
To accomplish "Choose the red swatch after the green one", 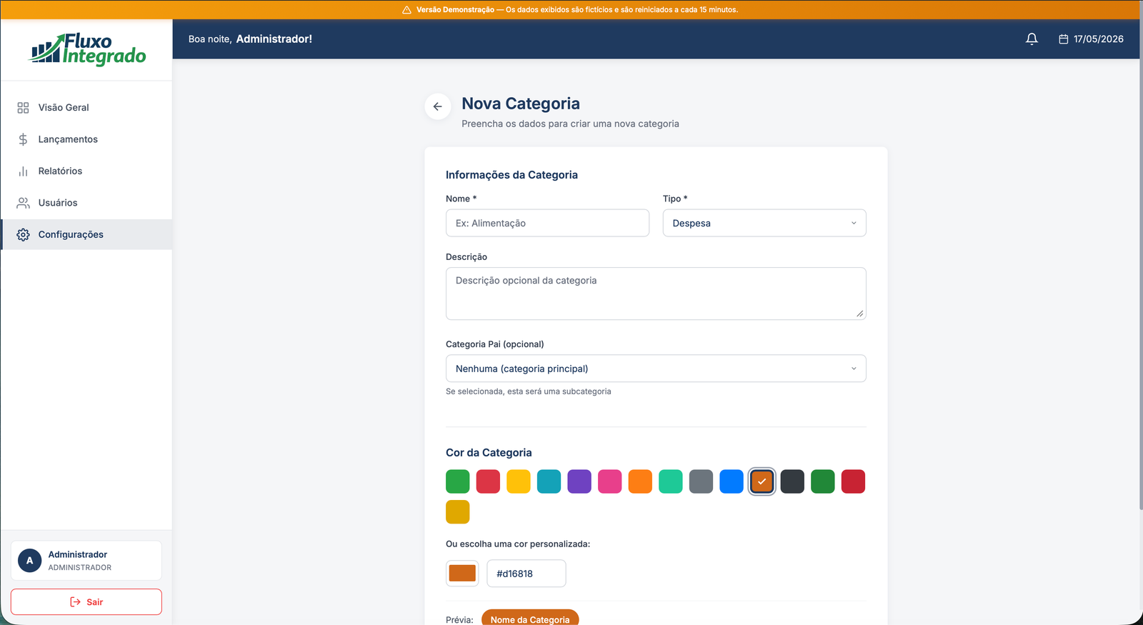I will point(488,481).
